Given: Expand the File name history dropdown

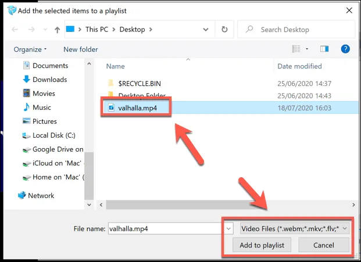Looking at the screenshot, I should coord(228,229).
